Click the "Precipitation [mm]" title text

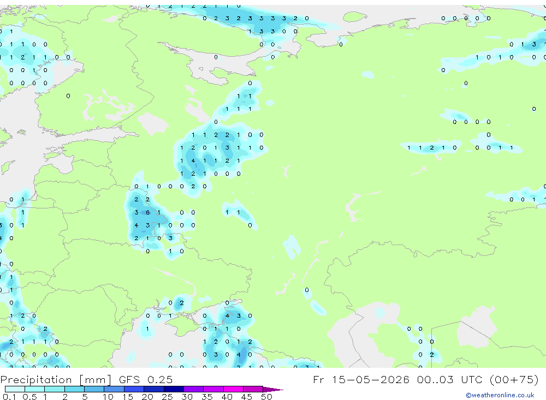point(56,380)
